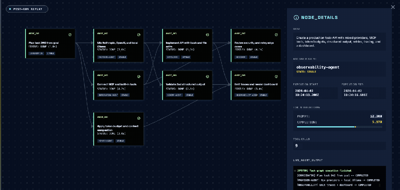The width and height of the screenshot is (400, 190).
Task: Select the Connect MCP and built-in tools node
Action: 119,86
